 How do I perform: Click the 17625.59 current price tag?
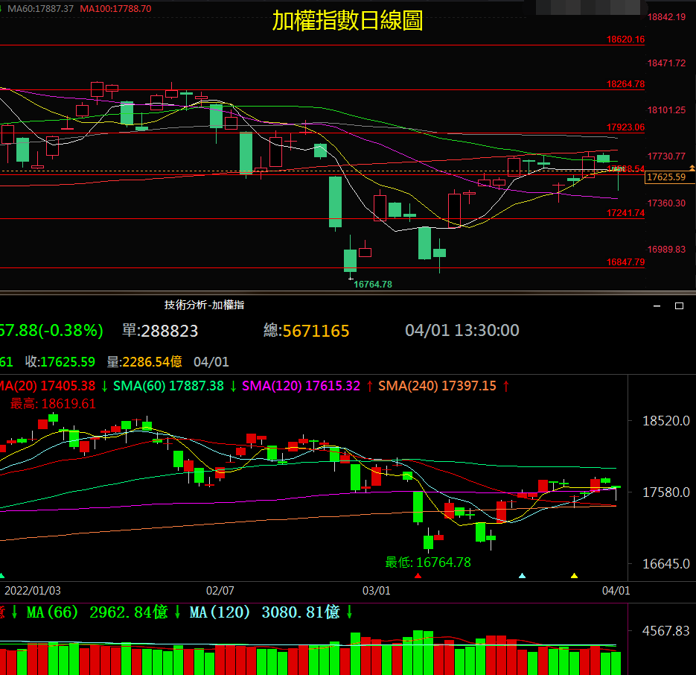point(666,177)
